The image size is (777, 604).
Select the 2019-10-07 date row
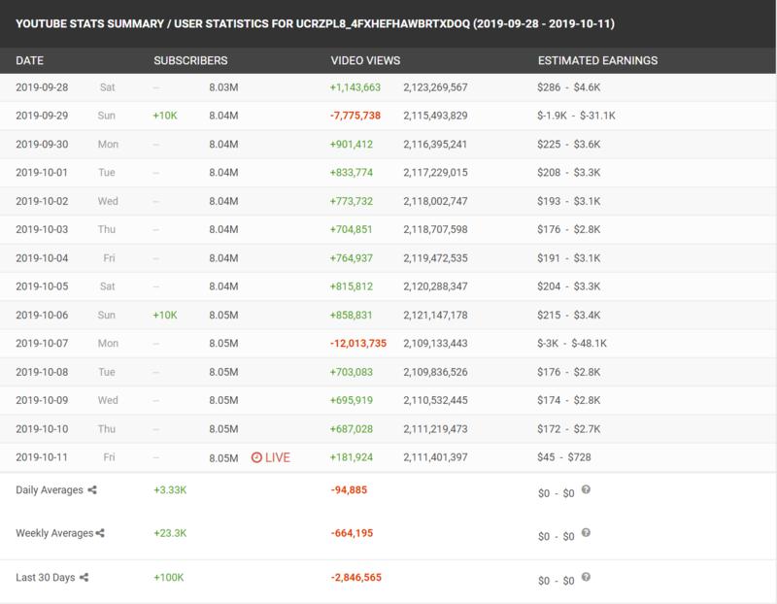(46, 345)
